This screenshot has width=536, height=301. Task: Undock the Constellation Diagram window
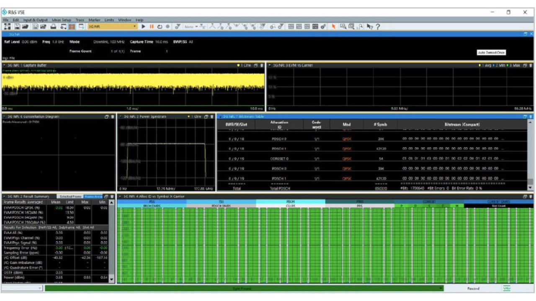coord(107,117)
